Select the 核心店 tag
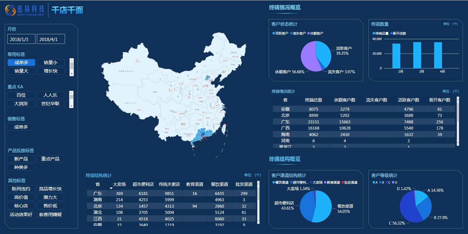The width and height of the screenshot is (468, 234). [x=21, y=206]
